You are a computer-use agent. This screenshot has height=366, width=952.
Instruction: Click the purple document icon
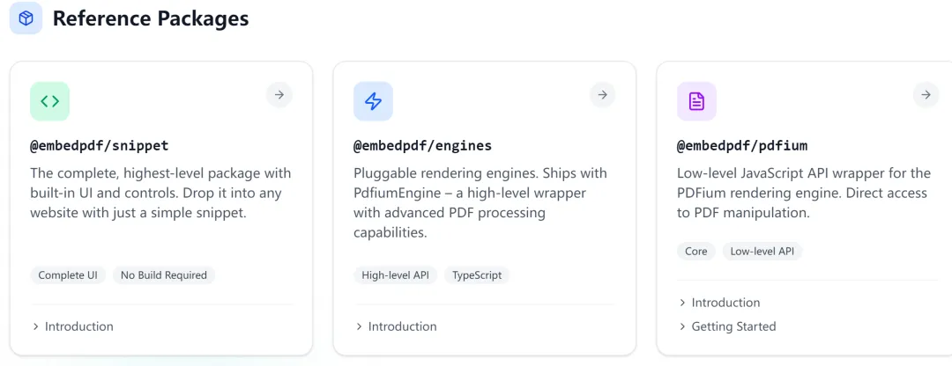pos(696,101)
